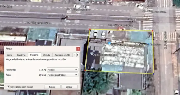
Task: Select the top-right red polygon vertex
Action: tap(152, 31)
